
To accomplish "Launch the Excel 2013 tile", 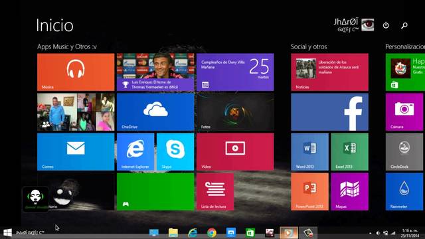I will point(350,152).
